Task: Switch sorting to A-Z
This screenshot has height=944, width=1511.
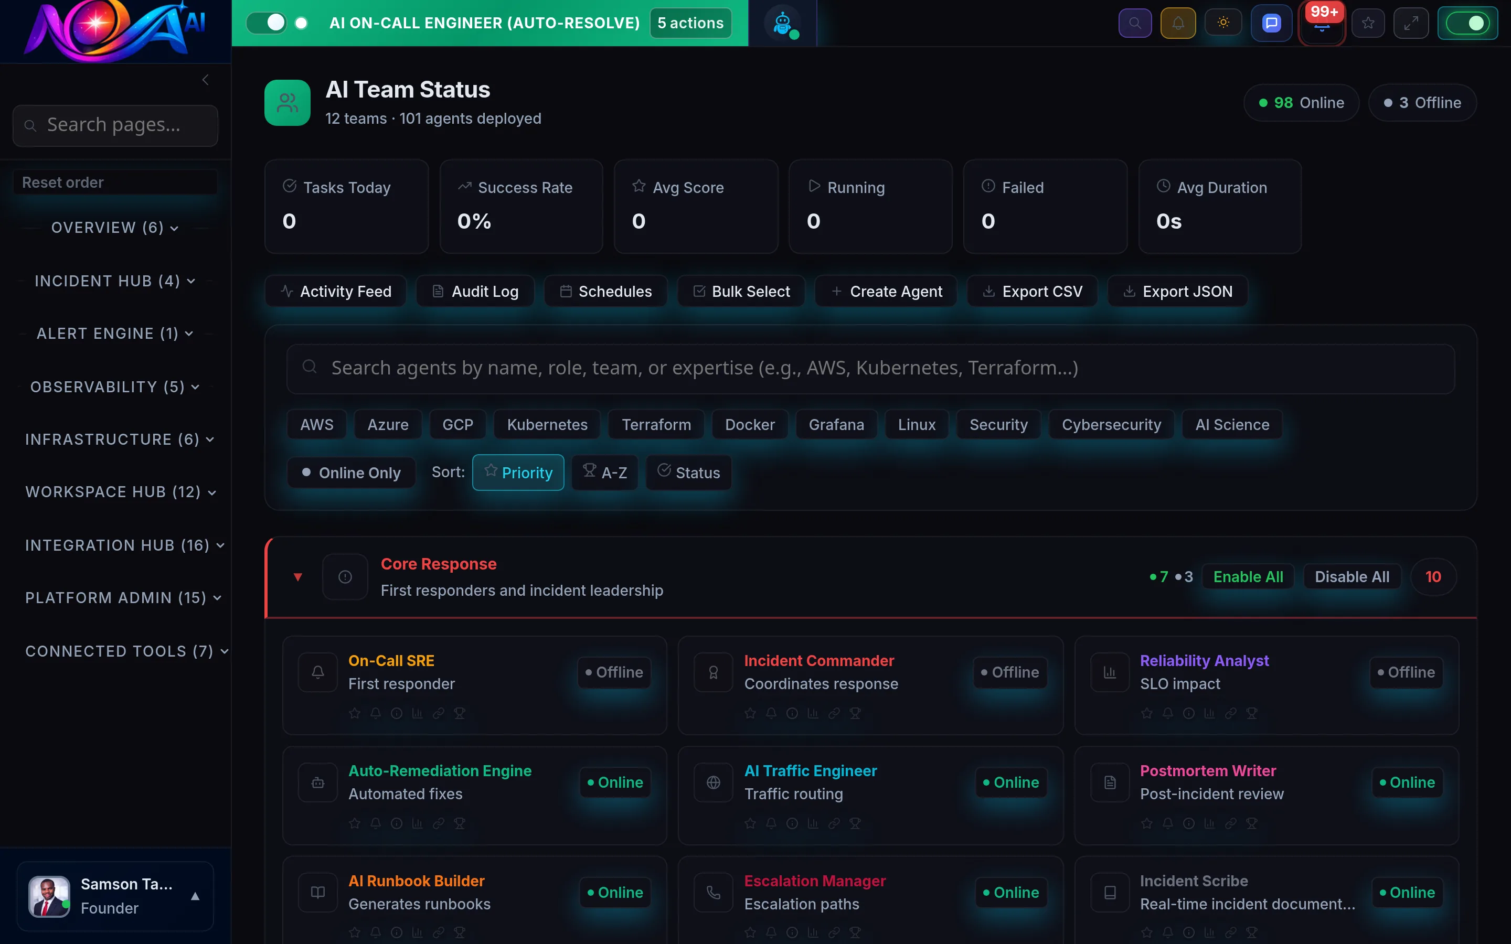Action: (x=604, y=473)
